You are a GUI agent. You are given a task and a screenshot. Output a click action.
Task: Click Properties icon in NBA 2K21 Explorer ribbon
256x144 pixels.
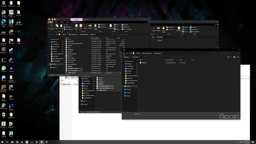[x=111, y=26]
